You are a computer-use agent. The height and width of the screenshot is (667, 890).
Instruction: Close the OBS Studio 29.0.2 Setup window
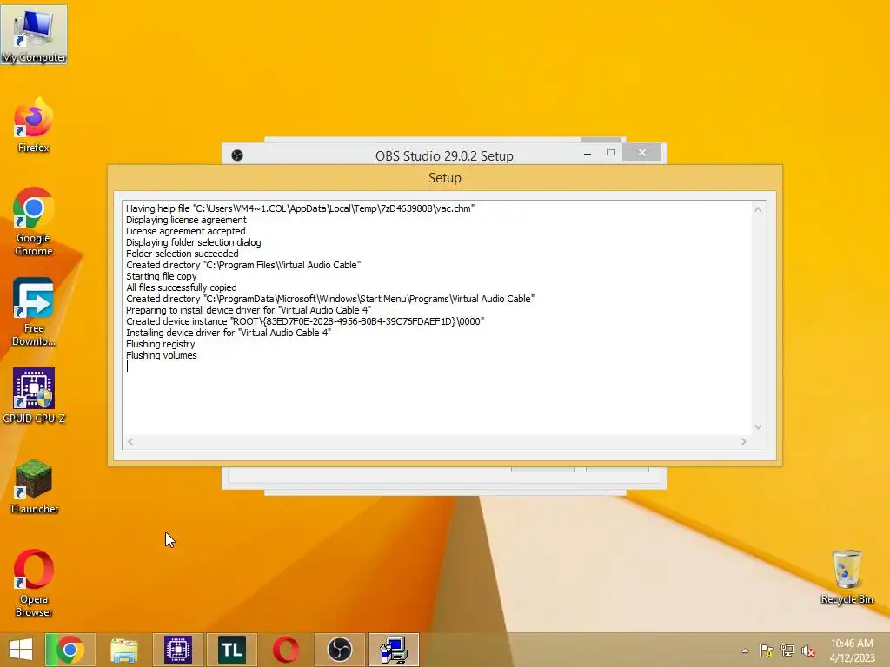click(642, 153)
